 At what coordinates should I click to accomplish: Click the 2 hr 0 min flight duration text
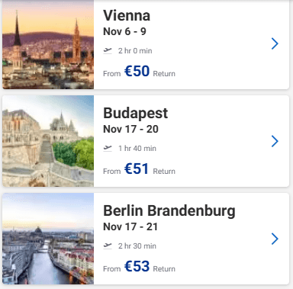[135, 51]
